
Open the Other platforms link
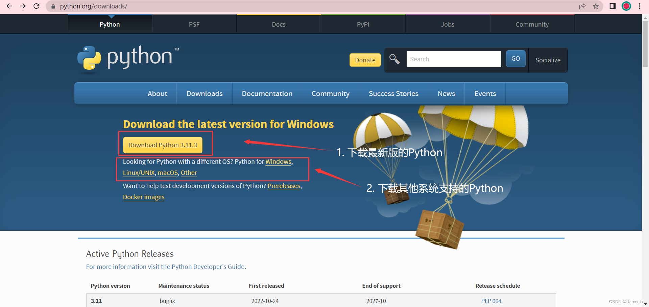coord(189,173)
